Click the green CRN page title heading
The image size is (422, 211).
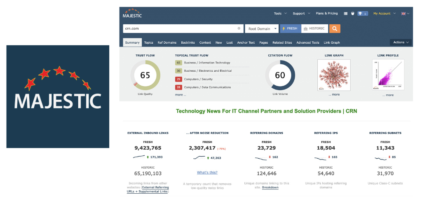coord(267,111)
